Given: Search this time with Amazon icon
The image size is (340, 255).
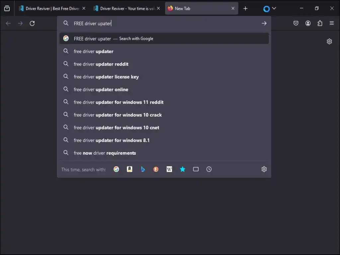Looking at the screenshot, I should tap(129, 169).
